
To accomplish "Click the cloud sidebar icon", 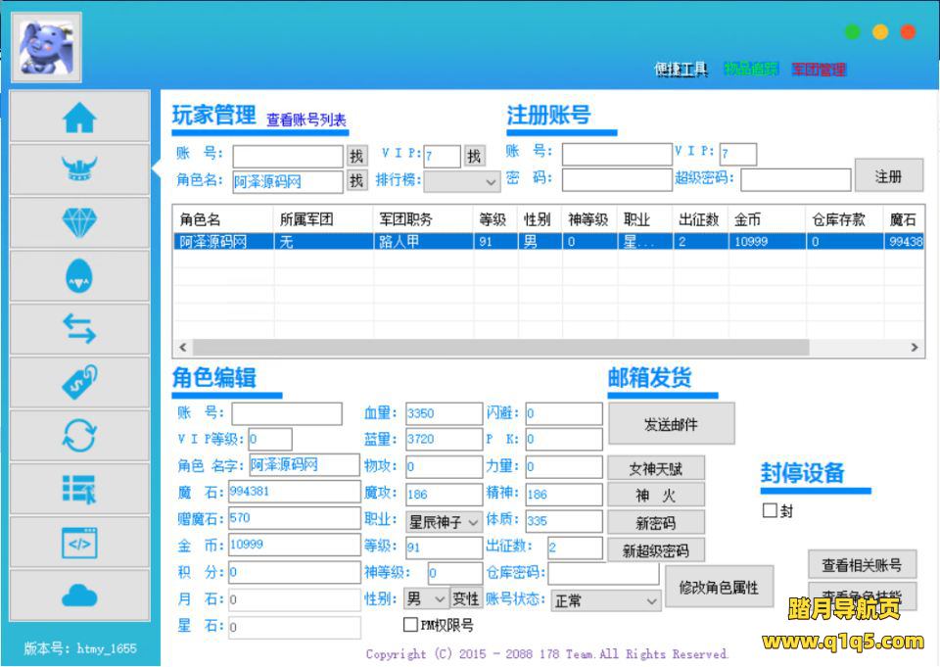I will (x=78, y=595).
